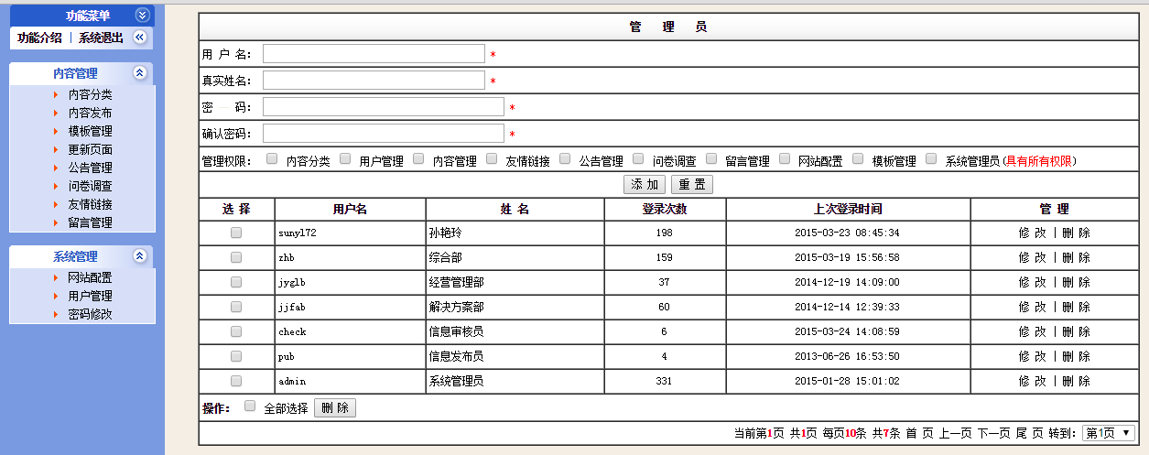Open 内容发布 in the sidebar
Screen dimensions: 1149x455
[91, 113]
